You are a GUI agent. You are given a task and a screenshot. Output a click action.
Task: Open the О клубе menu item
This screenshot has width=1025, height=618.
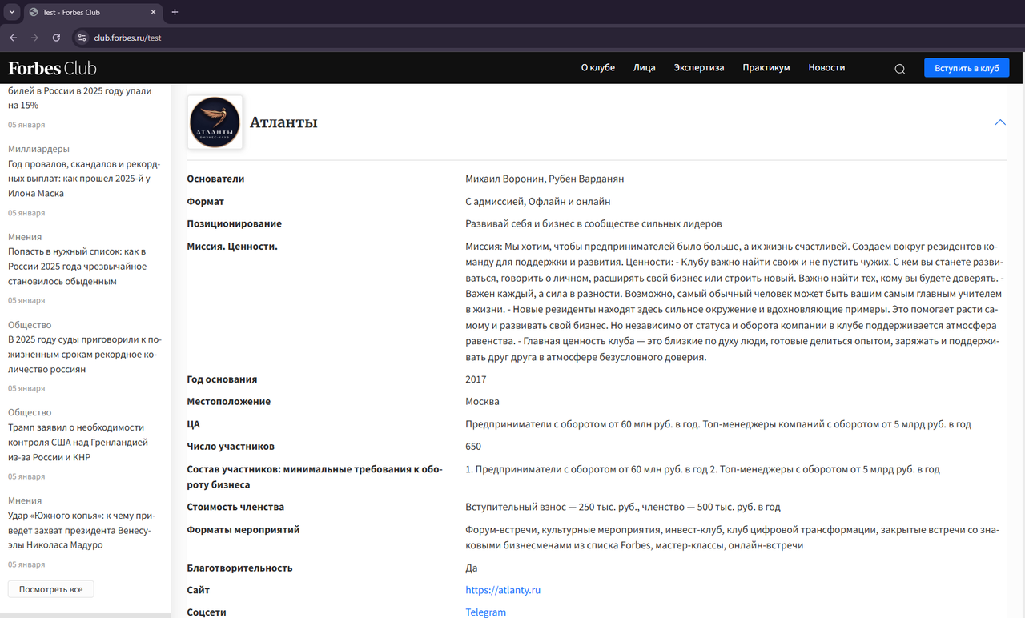coord(598,68)
